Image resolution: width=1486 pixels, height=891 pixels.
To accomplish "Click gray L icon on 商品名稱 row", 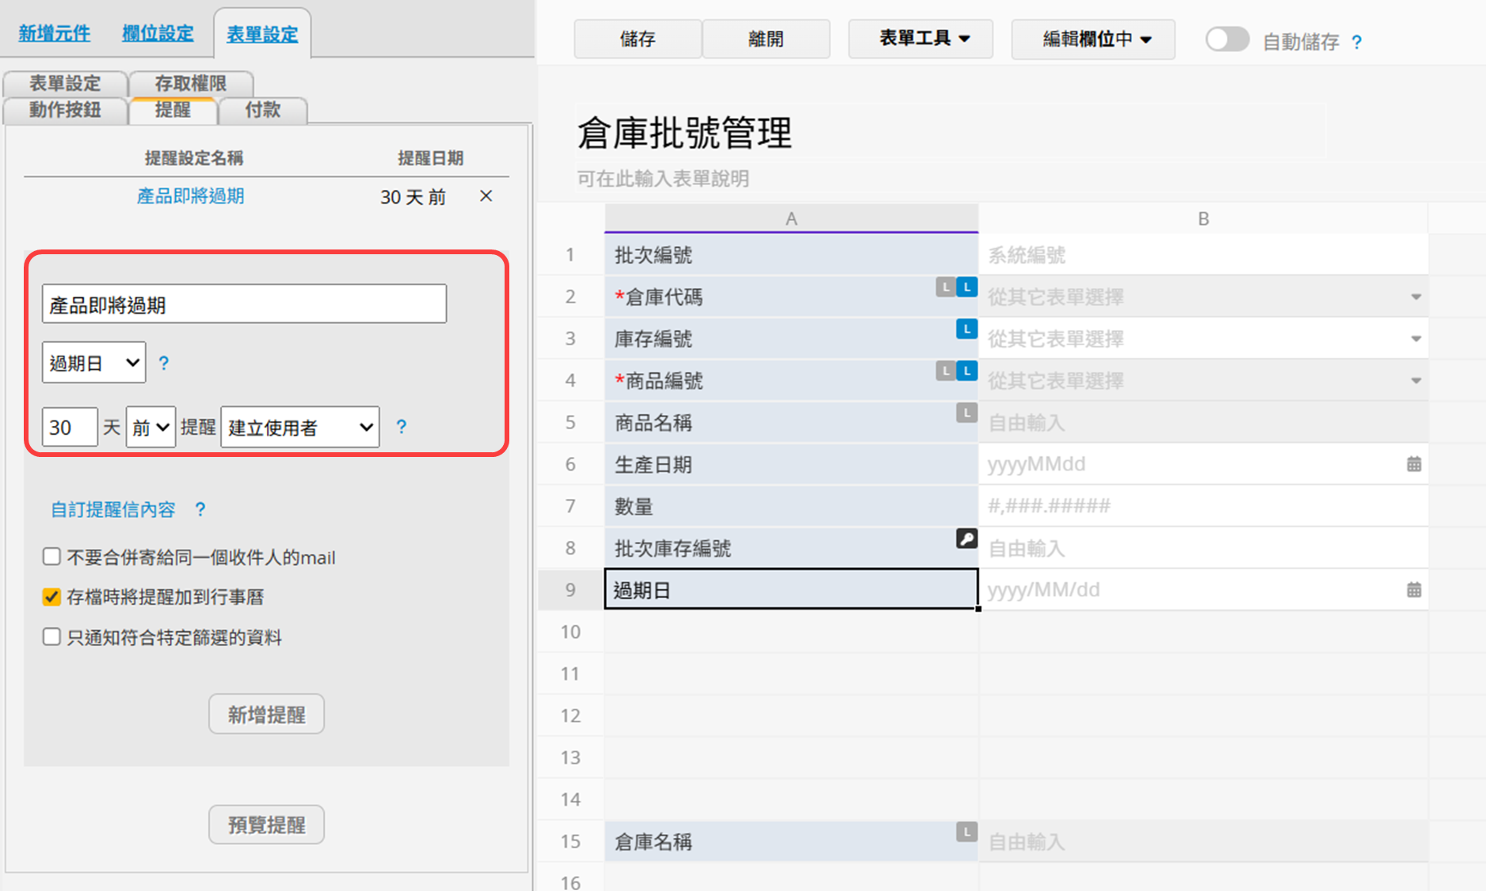I will (966, 413).
